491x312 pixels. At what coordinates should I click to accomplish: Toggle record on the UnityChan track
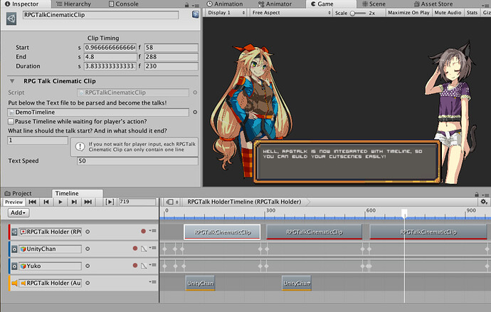(x=135, y=249)
